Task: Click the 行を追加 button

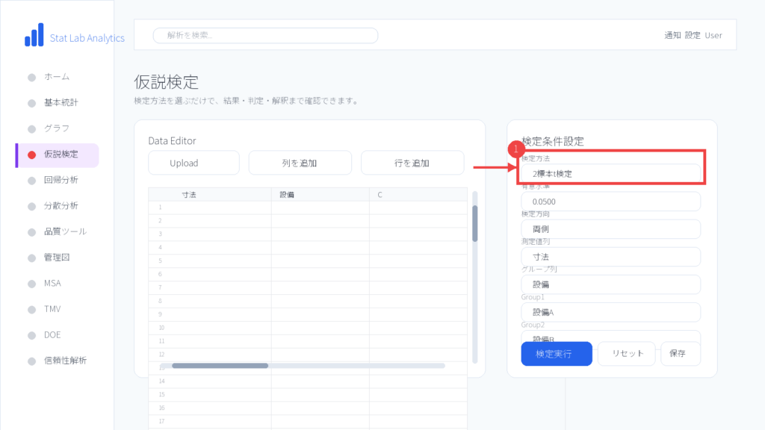Action: click(412, 163)
